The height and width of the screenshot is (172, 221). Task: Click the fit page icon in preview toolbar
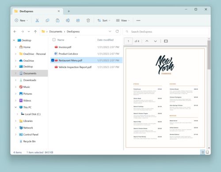coord(166,41)
